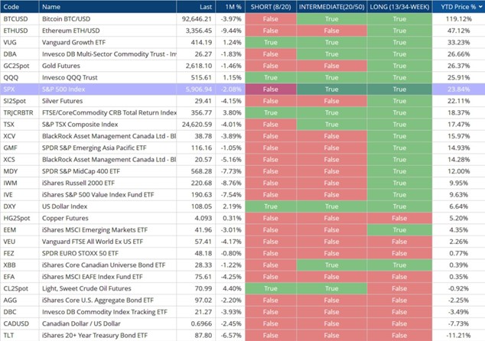Select the ETHUSD code cell
Image resolution: width=485 pixels, height=341 pixels.
19,31
